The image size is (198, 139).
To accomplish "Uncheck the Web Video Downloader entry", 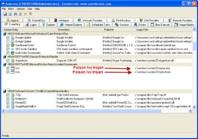I will coord(8,53).
